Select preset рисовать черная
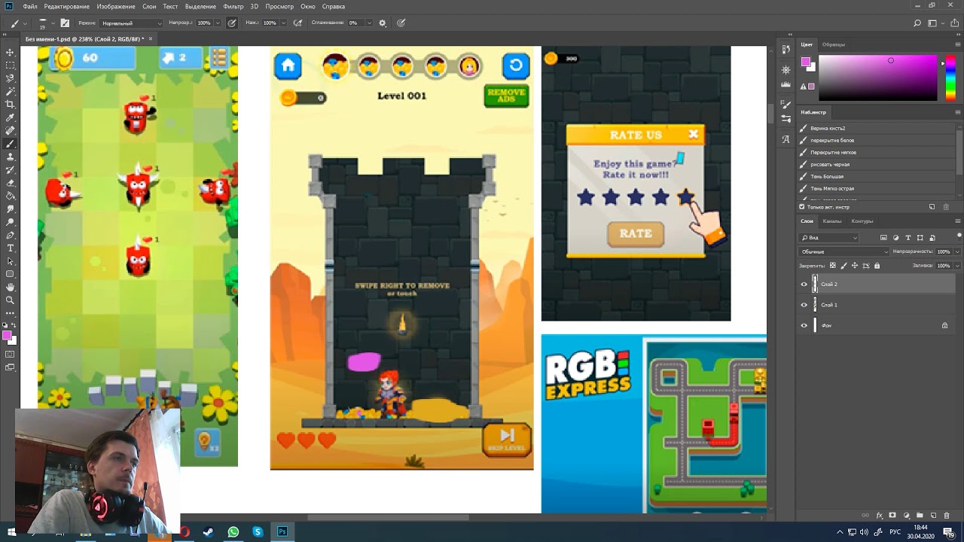 [875, 164]
